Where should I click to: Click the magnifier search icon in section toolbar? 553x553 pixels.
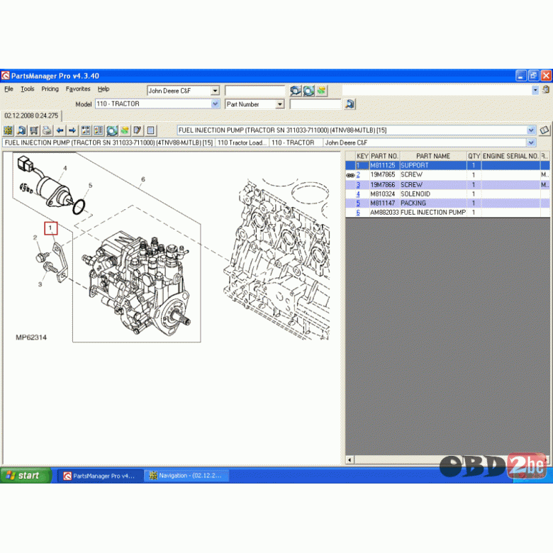point(21,130)
